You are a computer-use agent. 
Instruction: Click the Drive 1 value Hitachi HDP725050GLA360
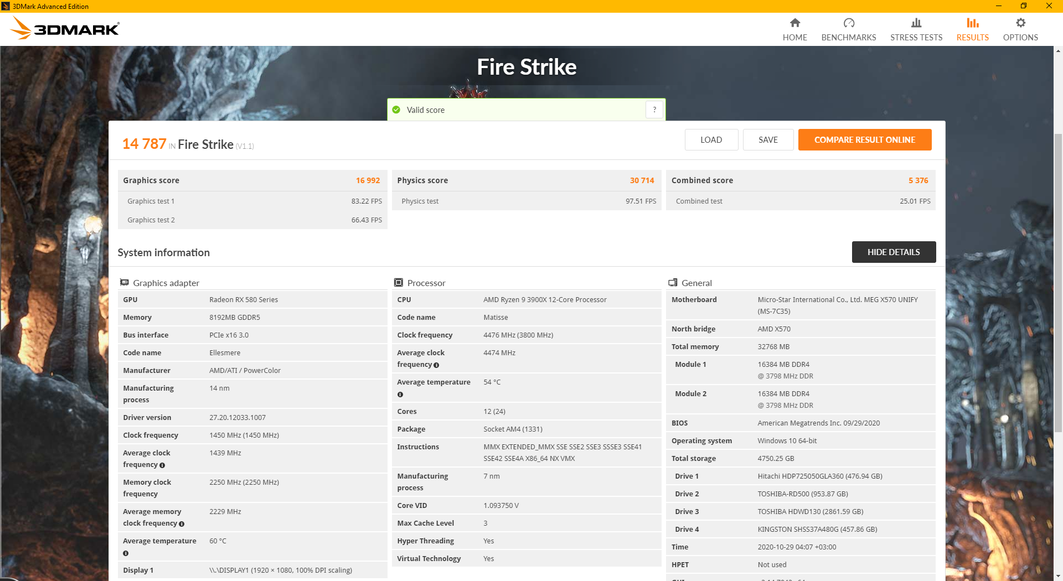point(820,476)
